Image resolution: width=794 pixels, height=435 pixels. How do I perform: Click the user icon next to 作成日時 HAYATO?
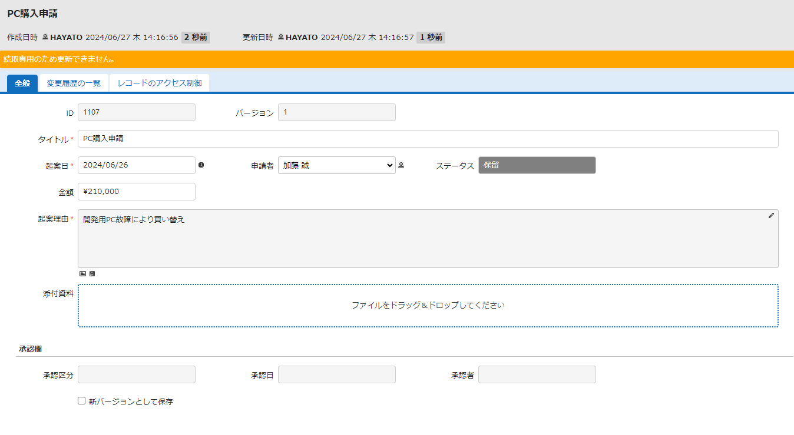point(45,37)
